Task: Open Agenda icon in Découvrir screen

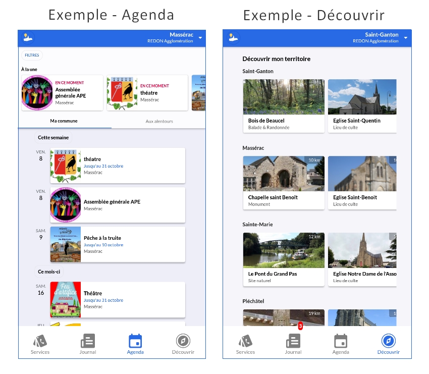Action: click(x=341, y=341)
